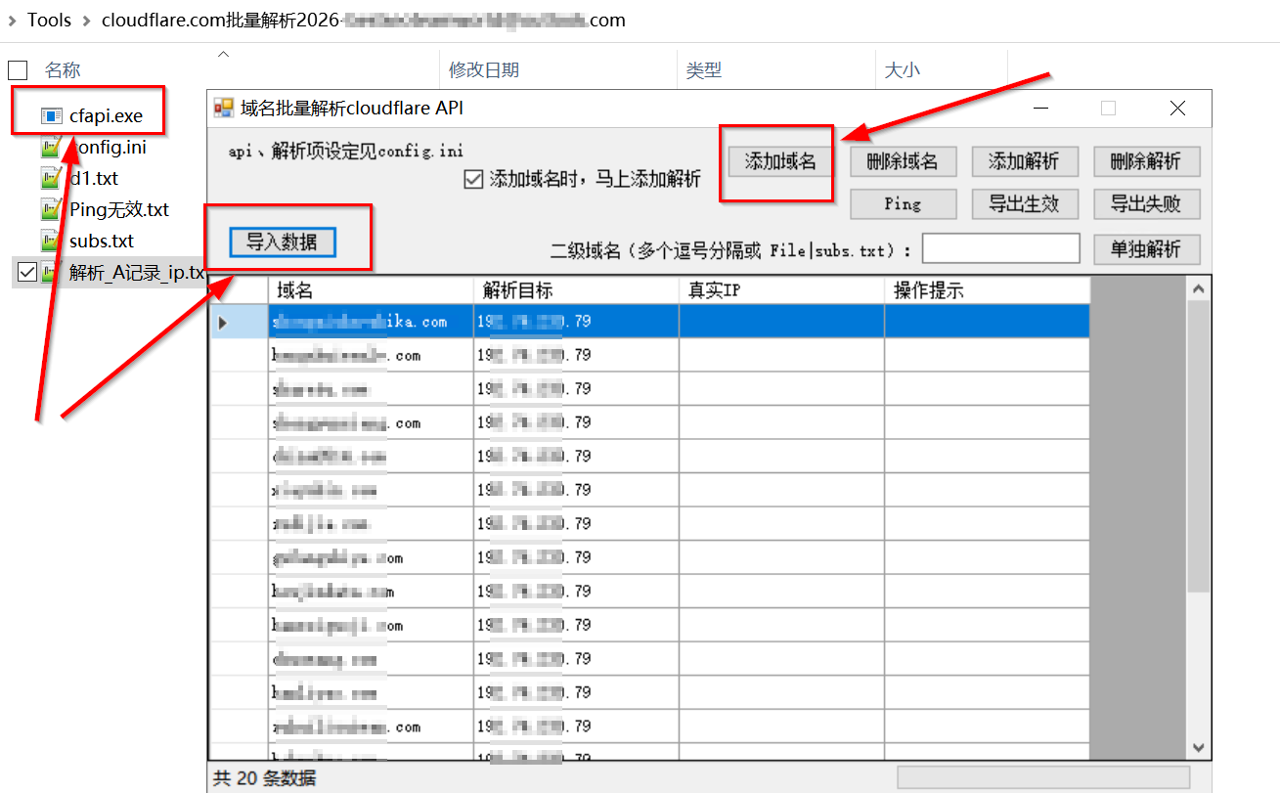Click the grid scrollbar's up arrow
The height and width of the screenshot is (793, 1280).
[1199, 288]
